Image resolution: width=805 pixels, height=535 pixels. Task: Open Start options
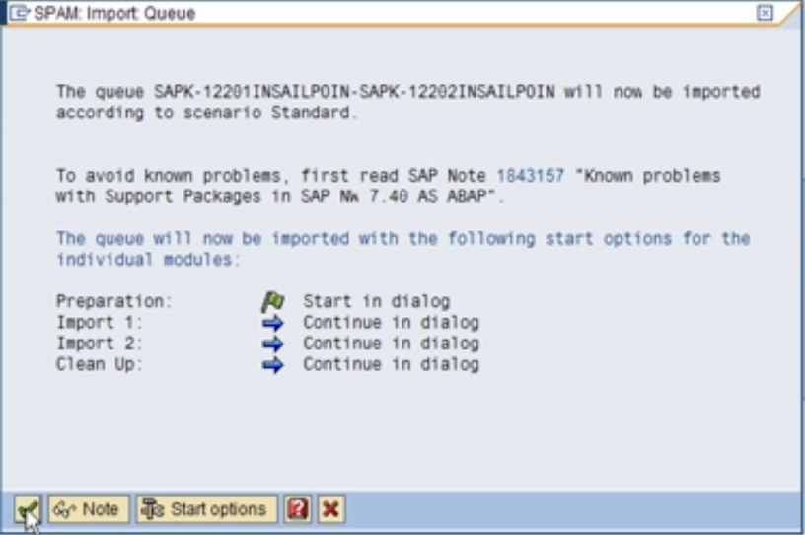[x=206, y=509]
